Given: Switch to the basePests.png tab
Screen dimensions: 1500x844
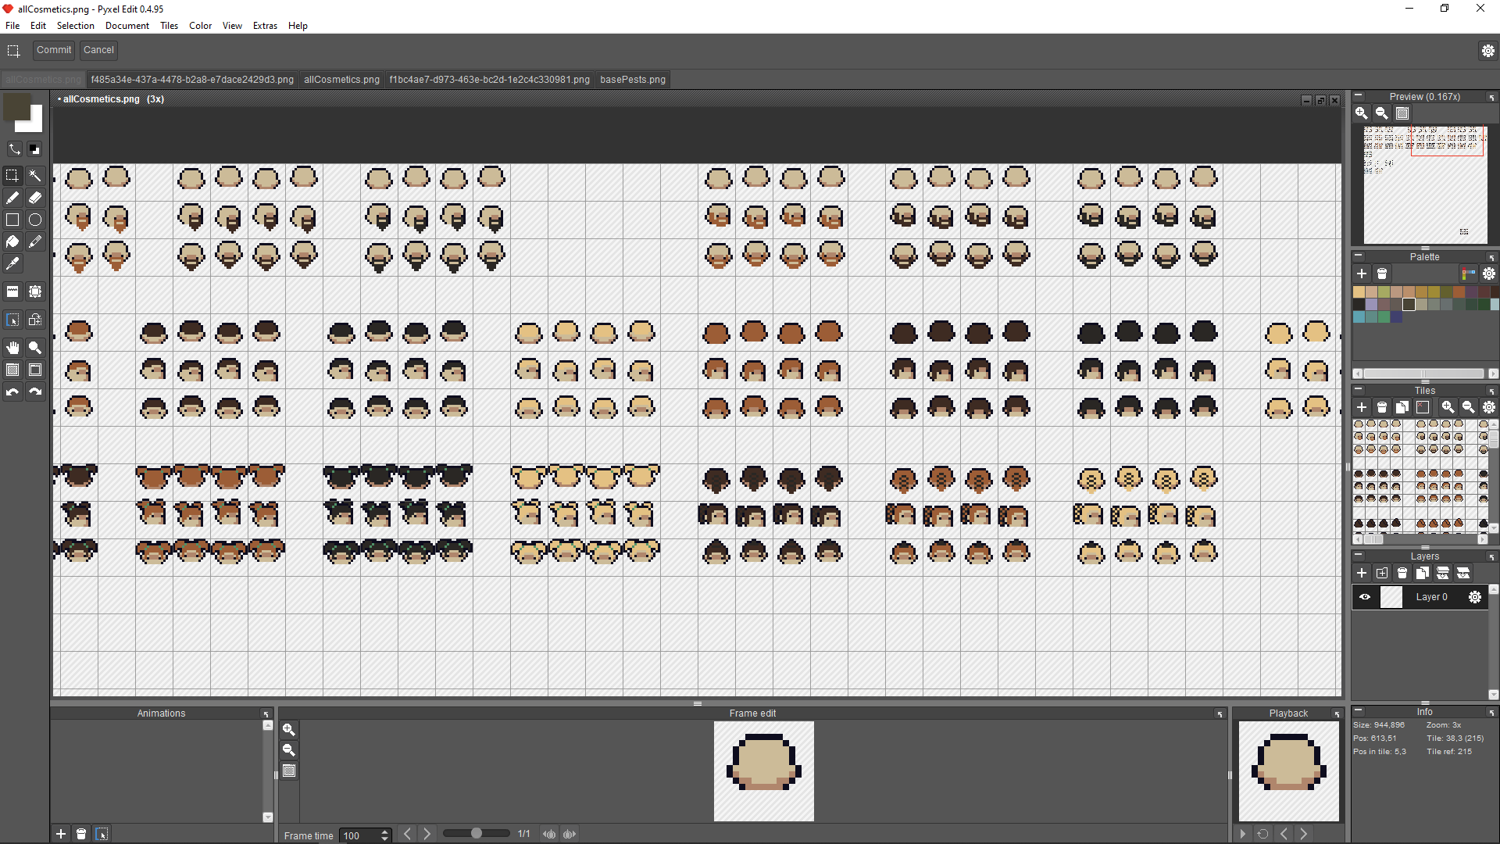Looking at the screenshot, I should click(632, 80).
